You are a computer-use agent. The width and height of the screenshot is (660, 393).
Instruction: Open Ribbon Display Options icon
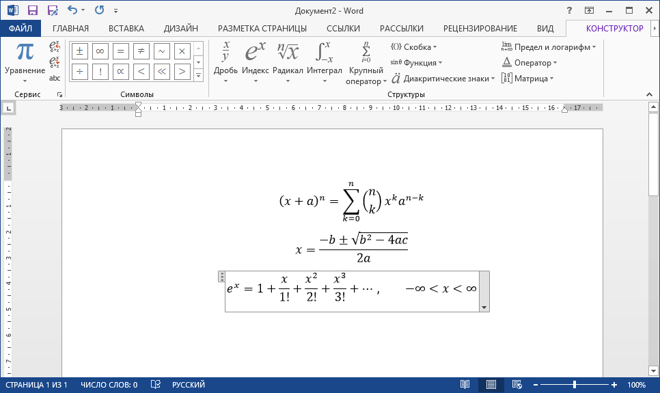click(589, 10)
